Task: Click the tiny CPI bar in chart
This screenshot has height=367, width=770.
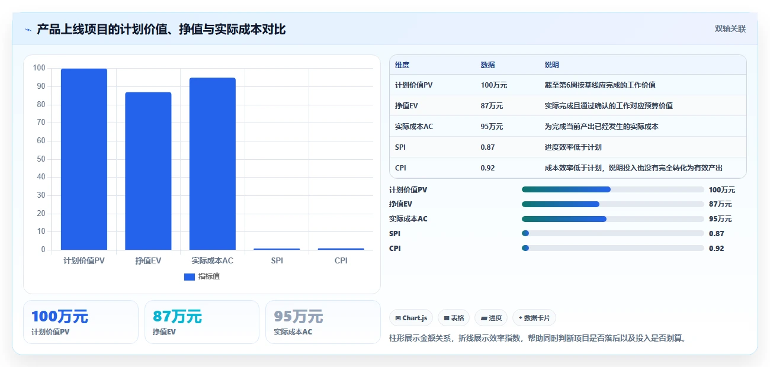Action: click(341, 249)
